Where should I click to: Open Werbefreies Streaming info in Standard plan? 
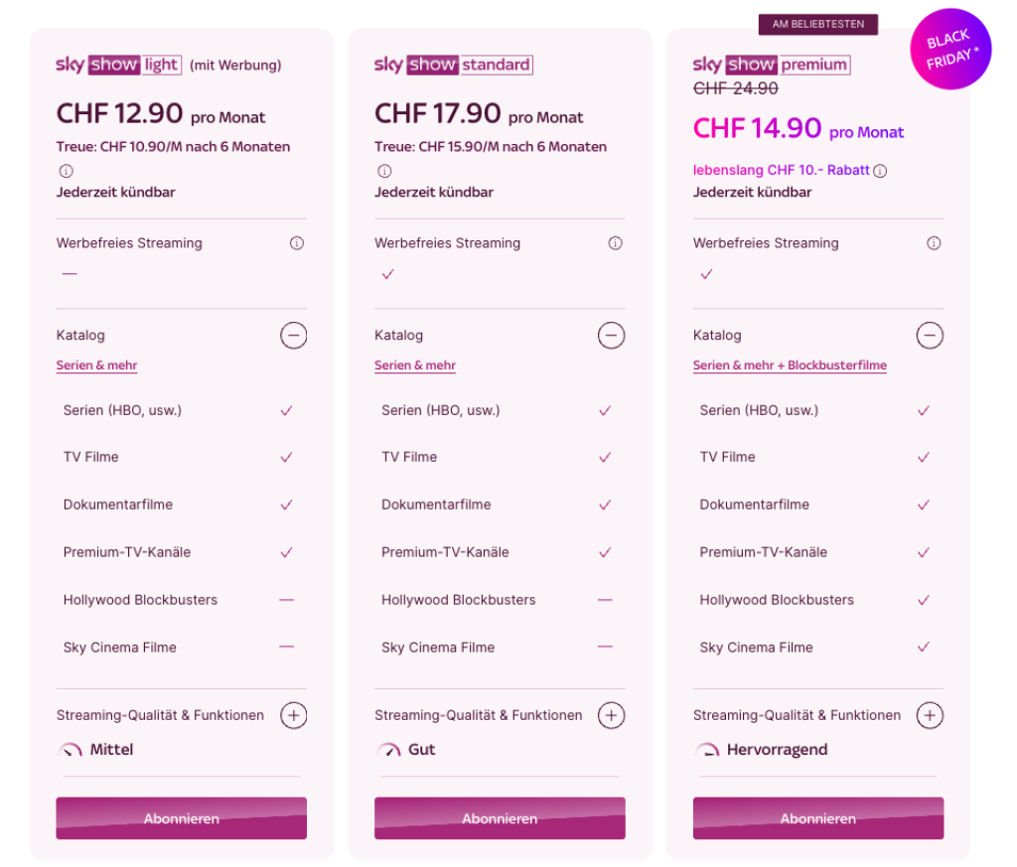615,243
